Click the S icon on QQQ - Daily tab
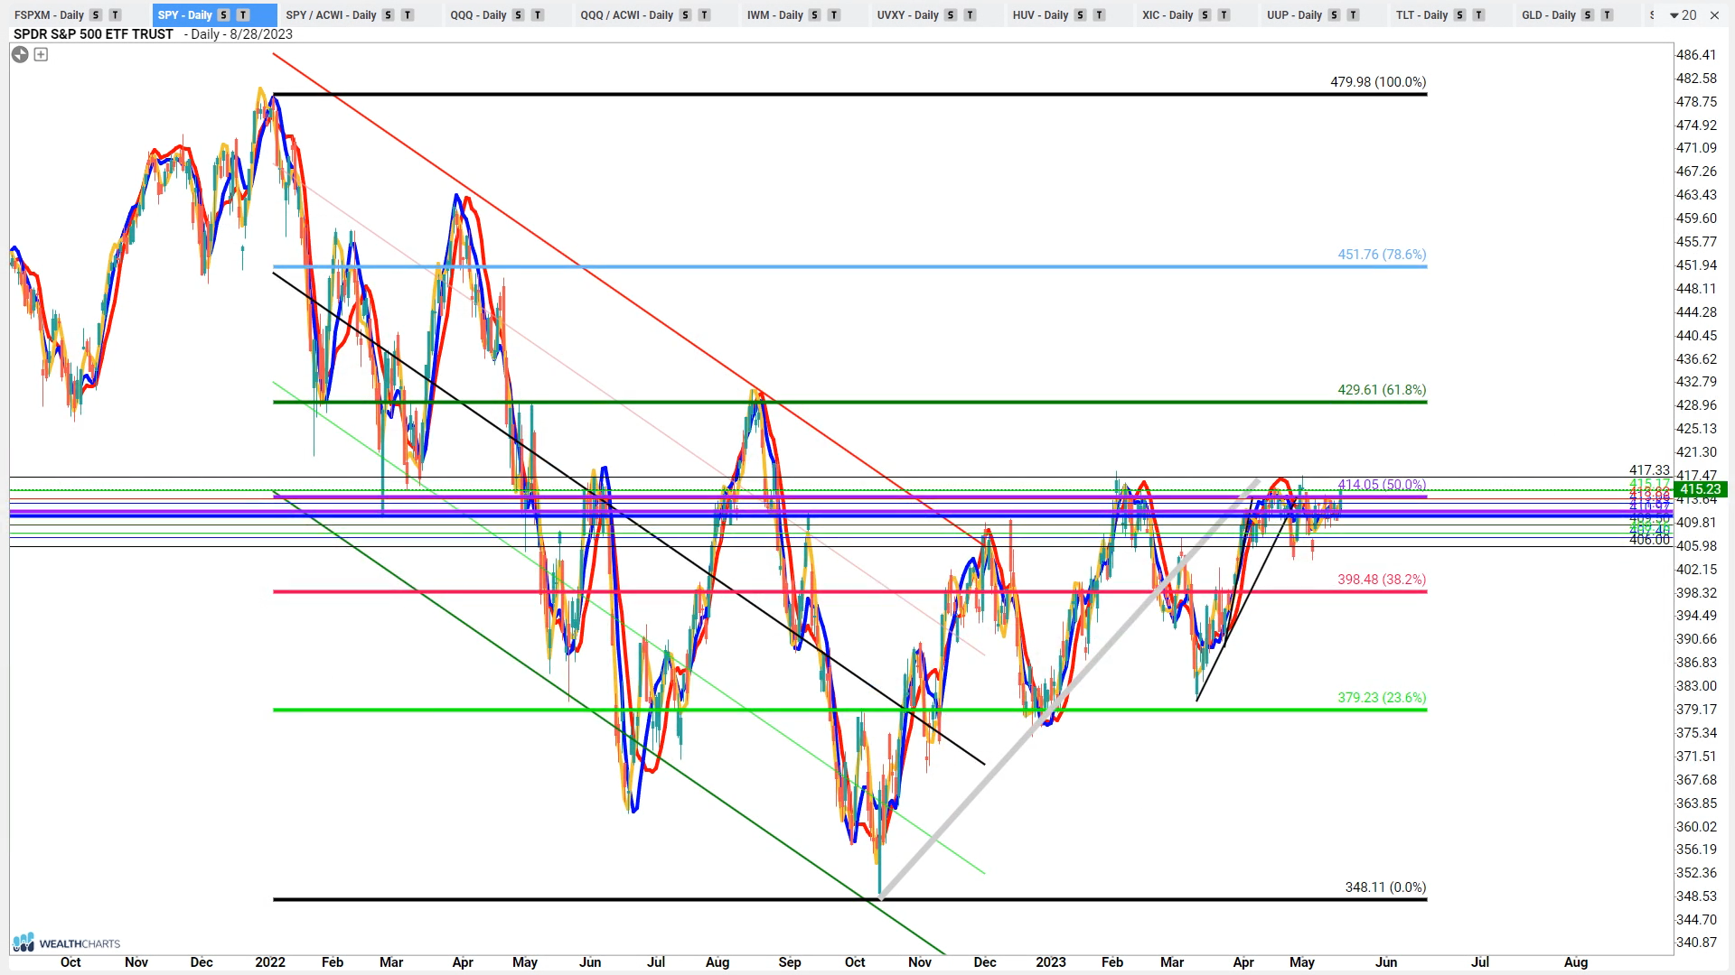The image size is (1735, 975). tap(519, 15)
